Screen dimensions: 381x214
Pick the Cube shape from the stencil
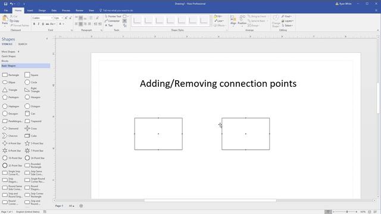click(x=30, y=136)
